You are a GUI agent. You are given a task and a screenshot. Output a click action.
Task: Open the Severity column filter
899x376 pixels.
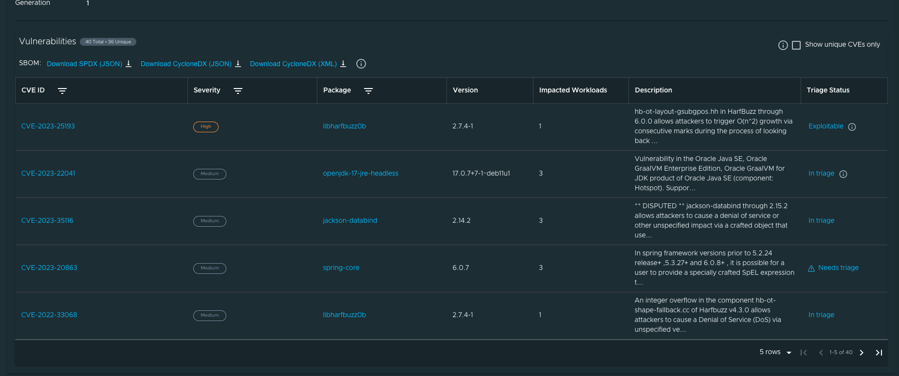pyautogui.click(x=238, y=90)
